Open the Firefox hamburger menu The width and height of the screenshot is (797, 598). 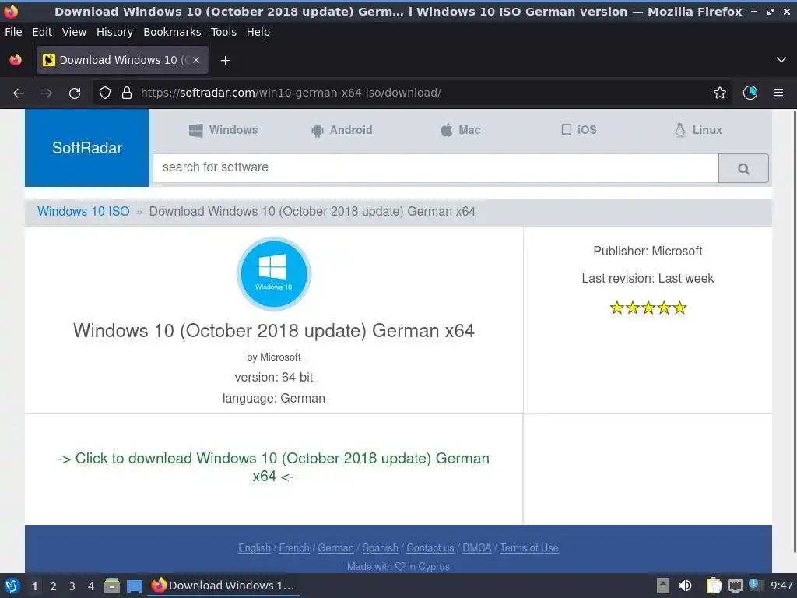778,93
